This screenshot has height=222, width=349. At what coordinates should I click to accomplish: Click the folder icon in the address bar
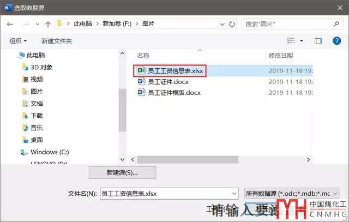(59, 23)
